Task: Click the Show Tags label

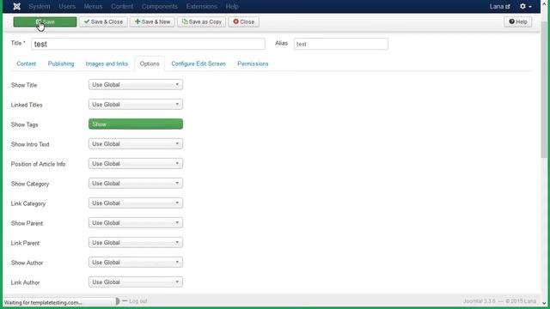Action: [25, 124]
